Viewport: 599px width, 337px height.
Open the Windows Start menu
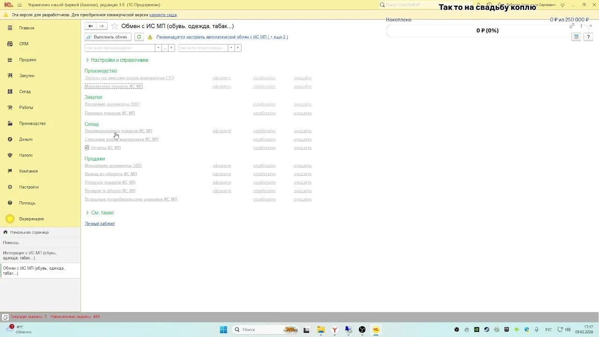click(224, 330)
